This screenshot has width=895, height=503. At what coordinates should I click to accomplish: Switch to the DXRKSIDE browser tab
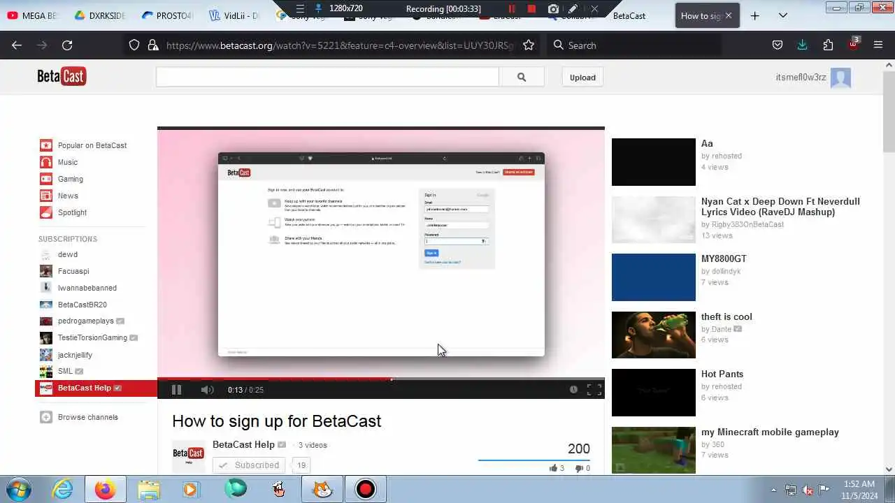click(99, 15)
